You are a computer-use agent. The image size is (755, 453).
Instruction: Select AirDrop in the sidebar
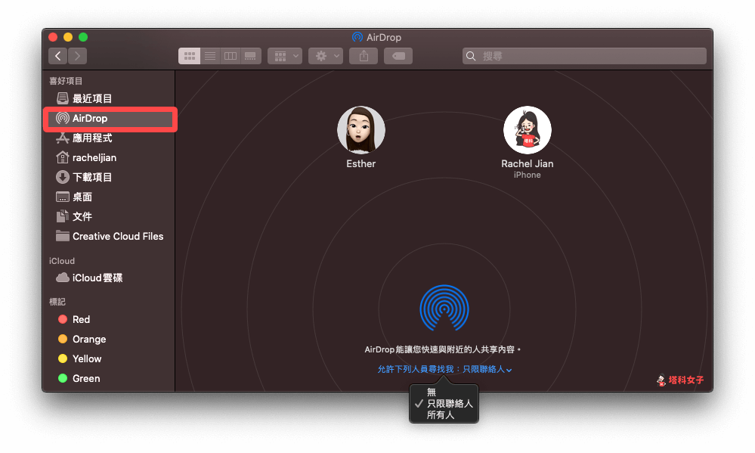pos(110,119)
